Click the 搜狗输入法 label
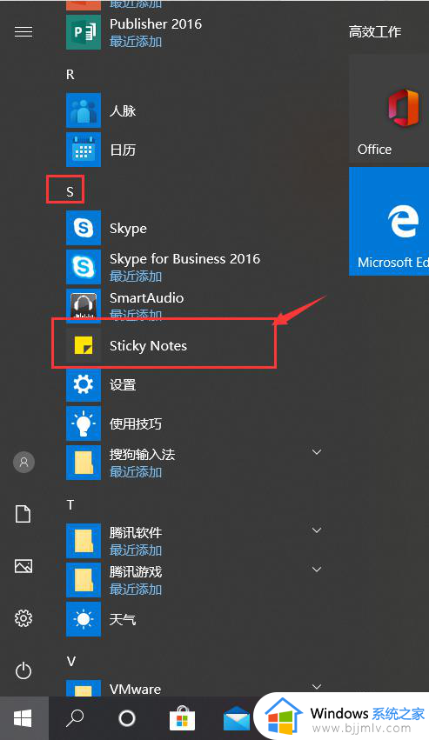429x740 pixels. pos(142,455)
